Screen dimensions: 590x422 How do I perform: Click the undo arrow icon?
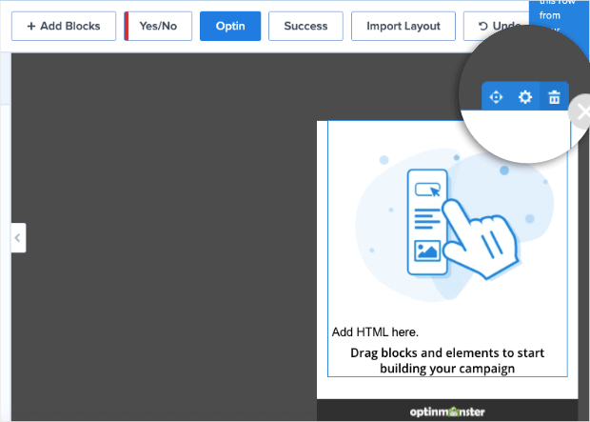tap(483, 26)
